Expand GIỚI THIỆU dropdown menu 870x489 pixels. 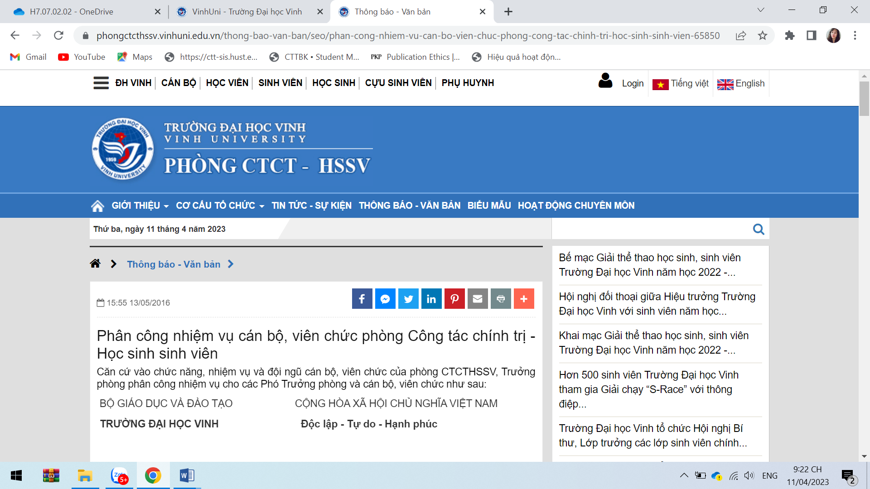(140, 206)
